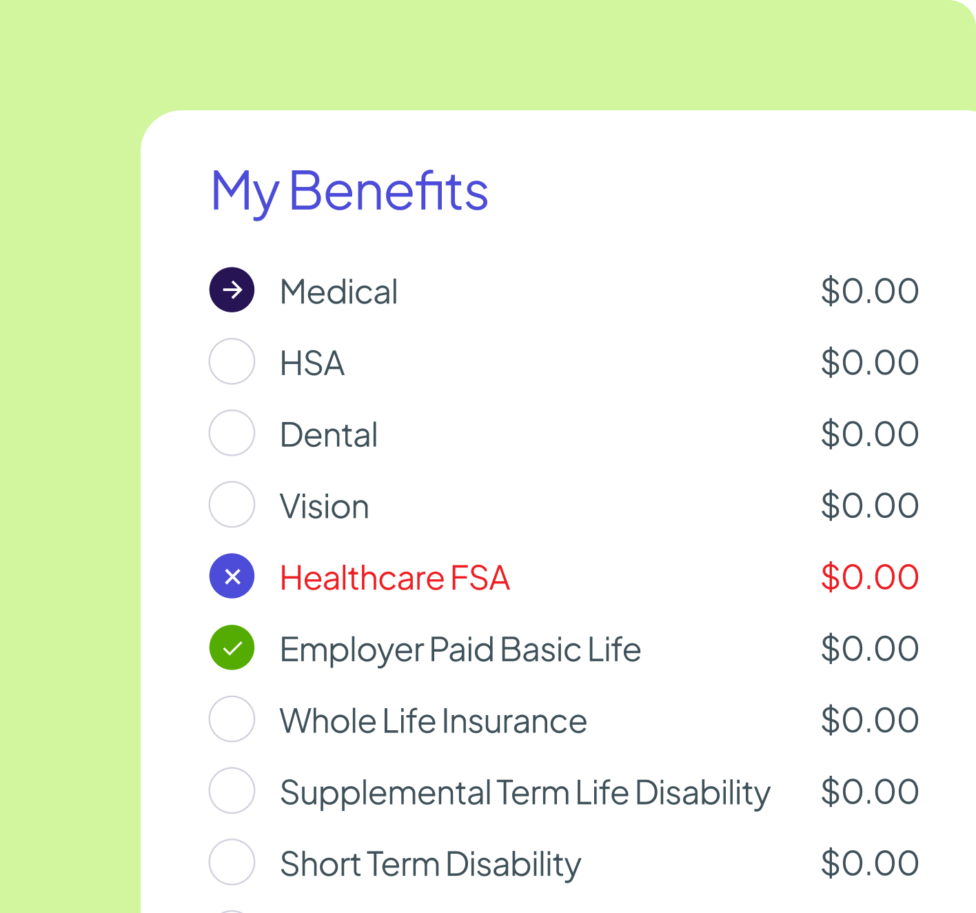This screenshot has height=913, width=976.
Task: Select the Vision radio circle
Action: (232, 505)
